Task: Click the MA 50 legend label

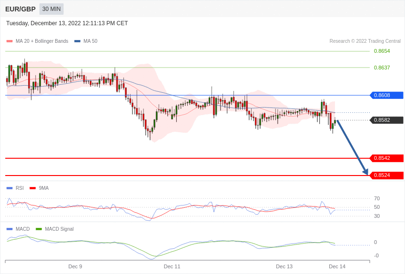Action: click(91, 41)
